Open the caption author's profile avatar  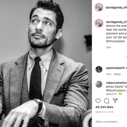[99, 23]
